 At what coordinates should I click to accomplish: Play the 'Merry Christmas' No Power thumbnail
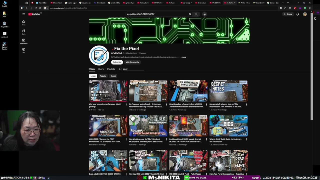coord(148,90)
